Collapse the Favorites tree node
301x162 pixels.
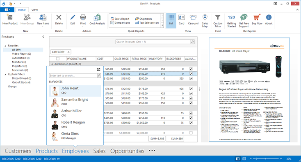point(5,46)
